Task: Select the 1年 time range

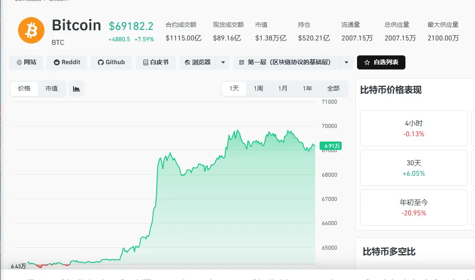Action: (x=307, y=89)
